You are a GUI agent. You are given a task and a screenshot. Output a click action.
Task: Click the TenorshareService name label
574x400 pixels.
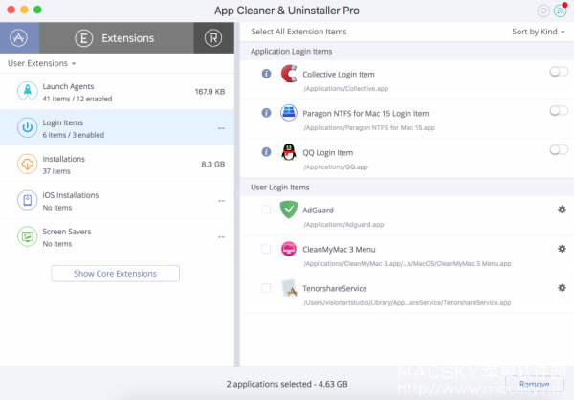point(335,289)
